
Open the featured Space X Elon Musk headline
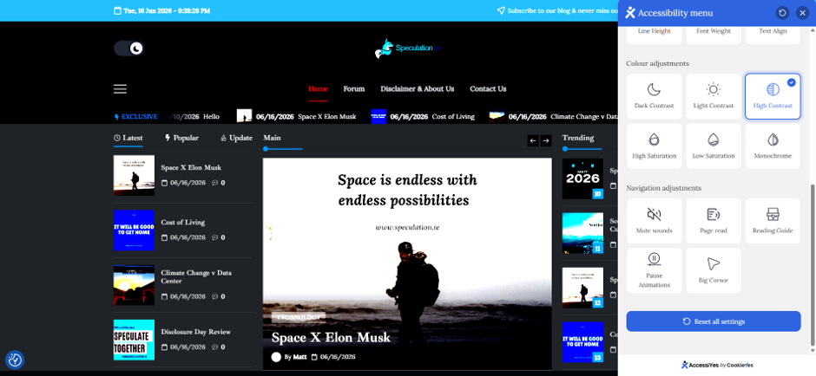pyautogui.click(x=331, y=338)
